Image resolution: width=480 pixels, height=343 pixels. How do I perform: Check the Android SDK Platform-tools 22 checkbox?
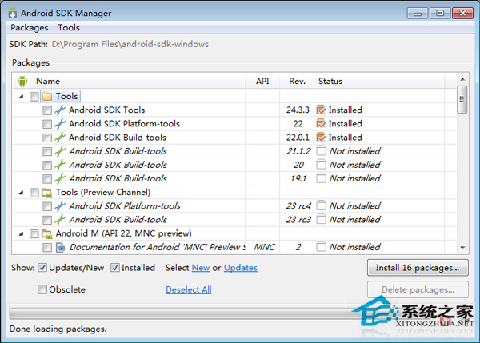[47, 124]
